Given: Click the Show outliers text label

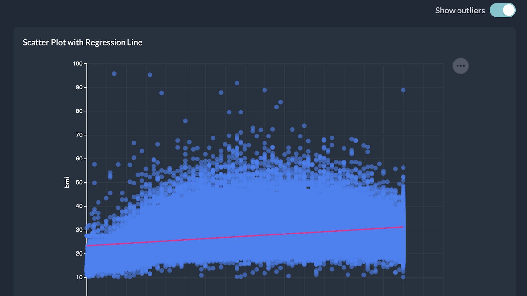Looking at the screenshot, I should point(460,10).
